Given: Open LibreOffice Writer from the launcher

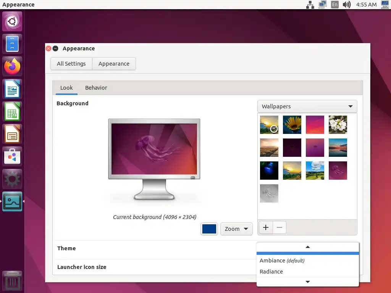Looking at the screenshot, I should pos(12,89).
